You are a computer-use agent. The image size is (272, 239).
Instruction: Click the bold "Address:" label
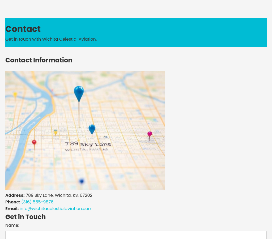(15, 195)
